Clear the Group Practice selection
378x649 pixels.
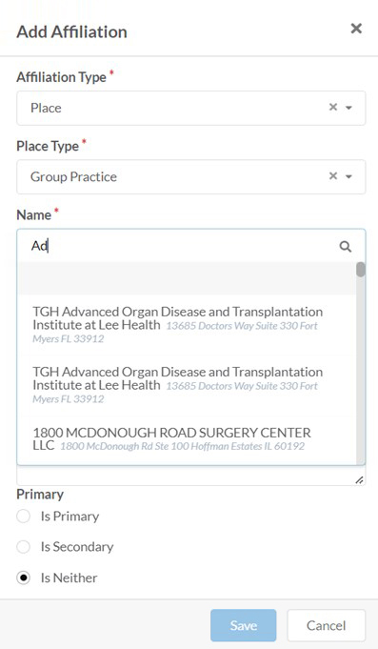pyautogui.click(x=333, y=176)
